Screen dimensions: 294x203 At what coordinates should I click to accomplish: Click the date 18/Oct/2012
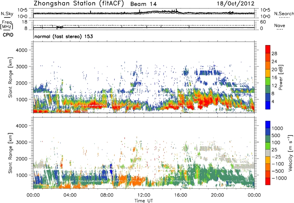point(236,4)
